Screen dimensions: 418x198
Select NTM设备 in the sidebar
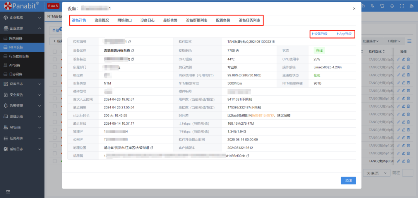coord(22,47)
